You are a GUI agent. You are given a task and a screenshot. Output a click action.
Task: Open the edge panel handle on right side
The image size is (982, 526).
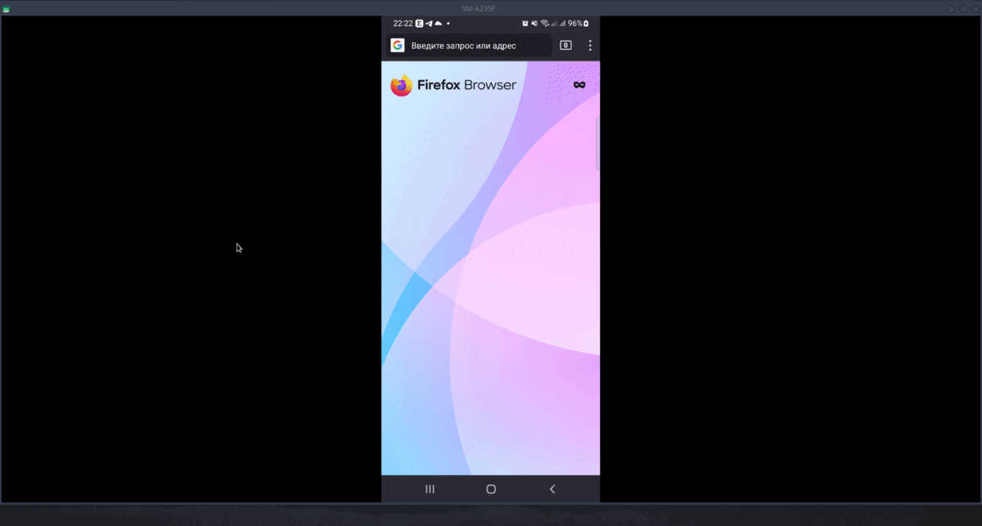coord(597,144)
